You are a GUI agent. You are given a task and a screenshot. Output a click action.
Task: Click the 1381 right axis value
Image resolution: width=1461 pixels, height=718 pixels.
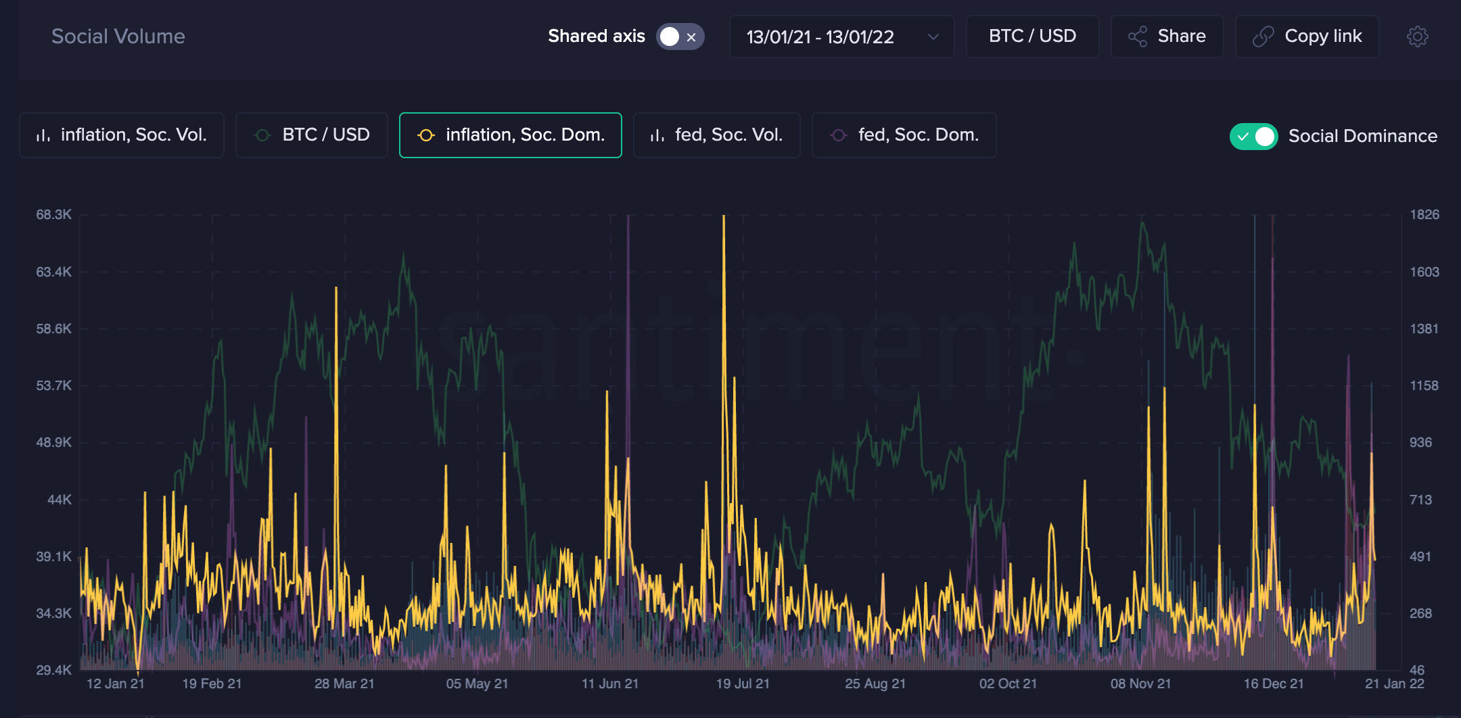[1424, 329]
